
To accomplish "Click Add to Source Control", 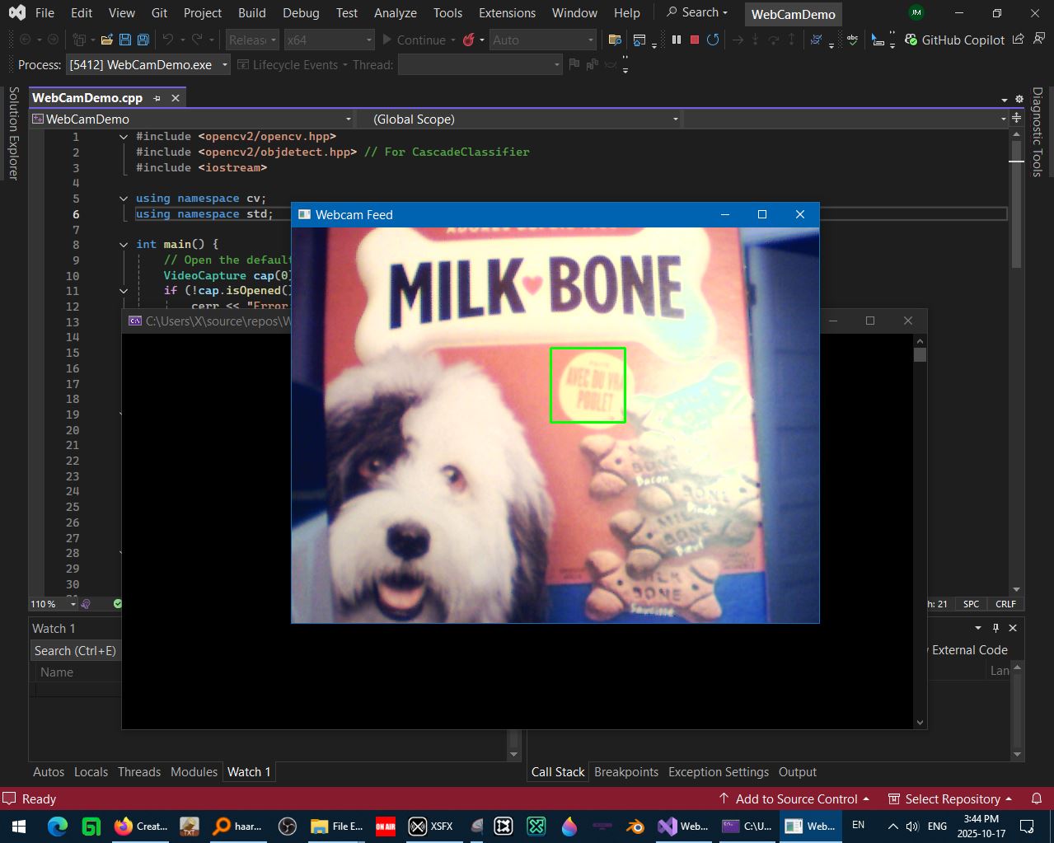I will [x=795, y=799].
